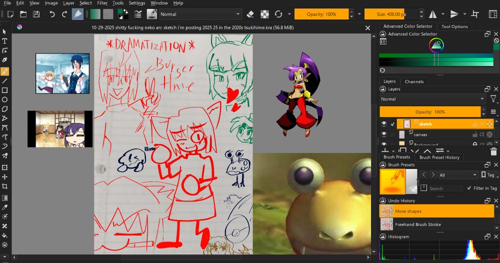Click the Open File folder icon
This screenshot has width=500, height=263.
pos(23,14)
